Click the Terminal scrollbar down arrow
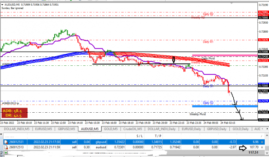This screenshot has height=157, width=269. point(267,153)
